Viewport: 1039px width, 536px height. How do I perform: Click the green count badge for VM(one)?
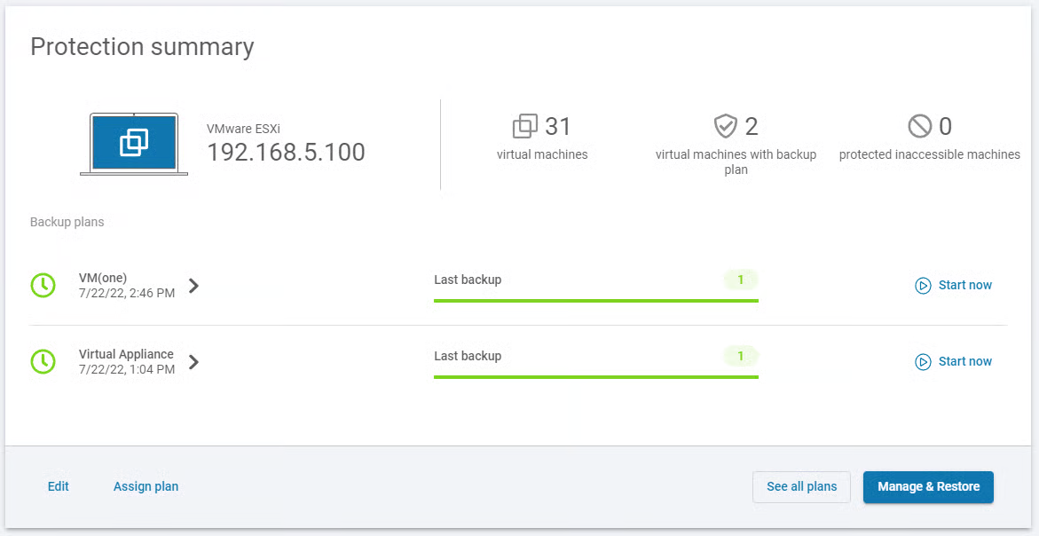[x=741, y=280]
